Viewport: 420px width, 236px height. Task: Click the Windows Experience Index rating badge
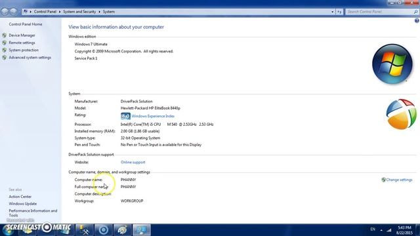[x=125, y=116]
